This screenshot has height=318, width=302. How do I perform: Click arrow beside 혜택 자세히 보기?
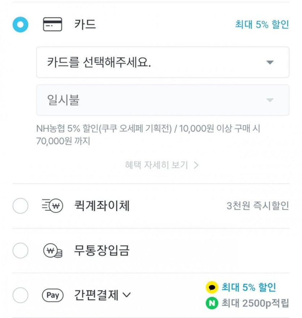[196, 165]
